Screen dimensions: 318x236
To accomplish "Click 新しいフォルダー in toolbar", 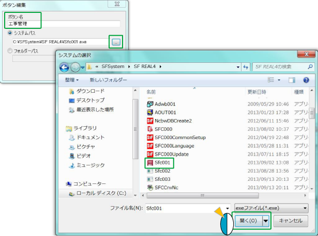I will pos(108,80).
